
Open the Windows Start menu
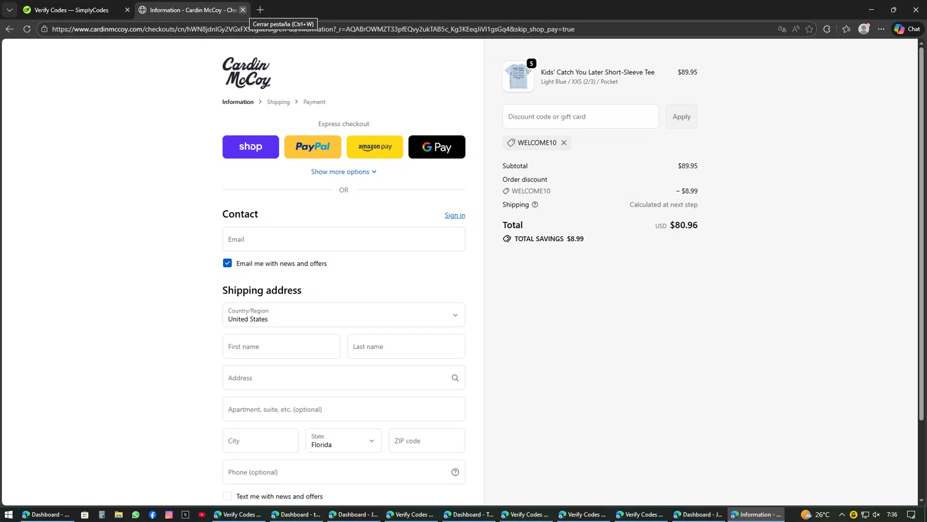point(9,515)
